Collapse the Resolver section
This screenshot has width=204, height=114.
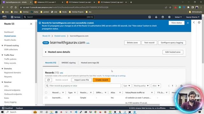click(2, 82)
